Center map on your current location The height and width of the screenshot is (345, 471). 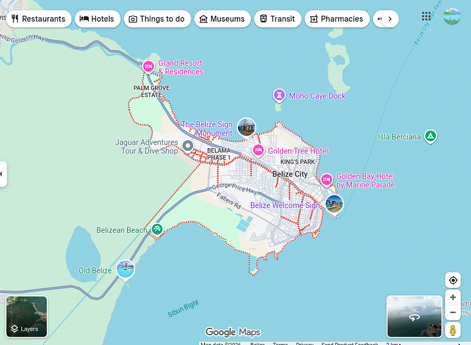click(x=453, y=280)
